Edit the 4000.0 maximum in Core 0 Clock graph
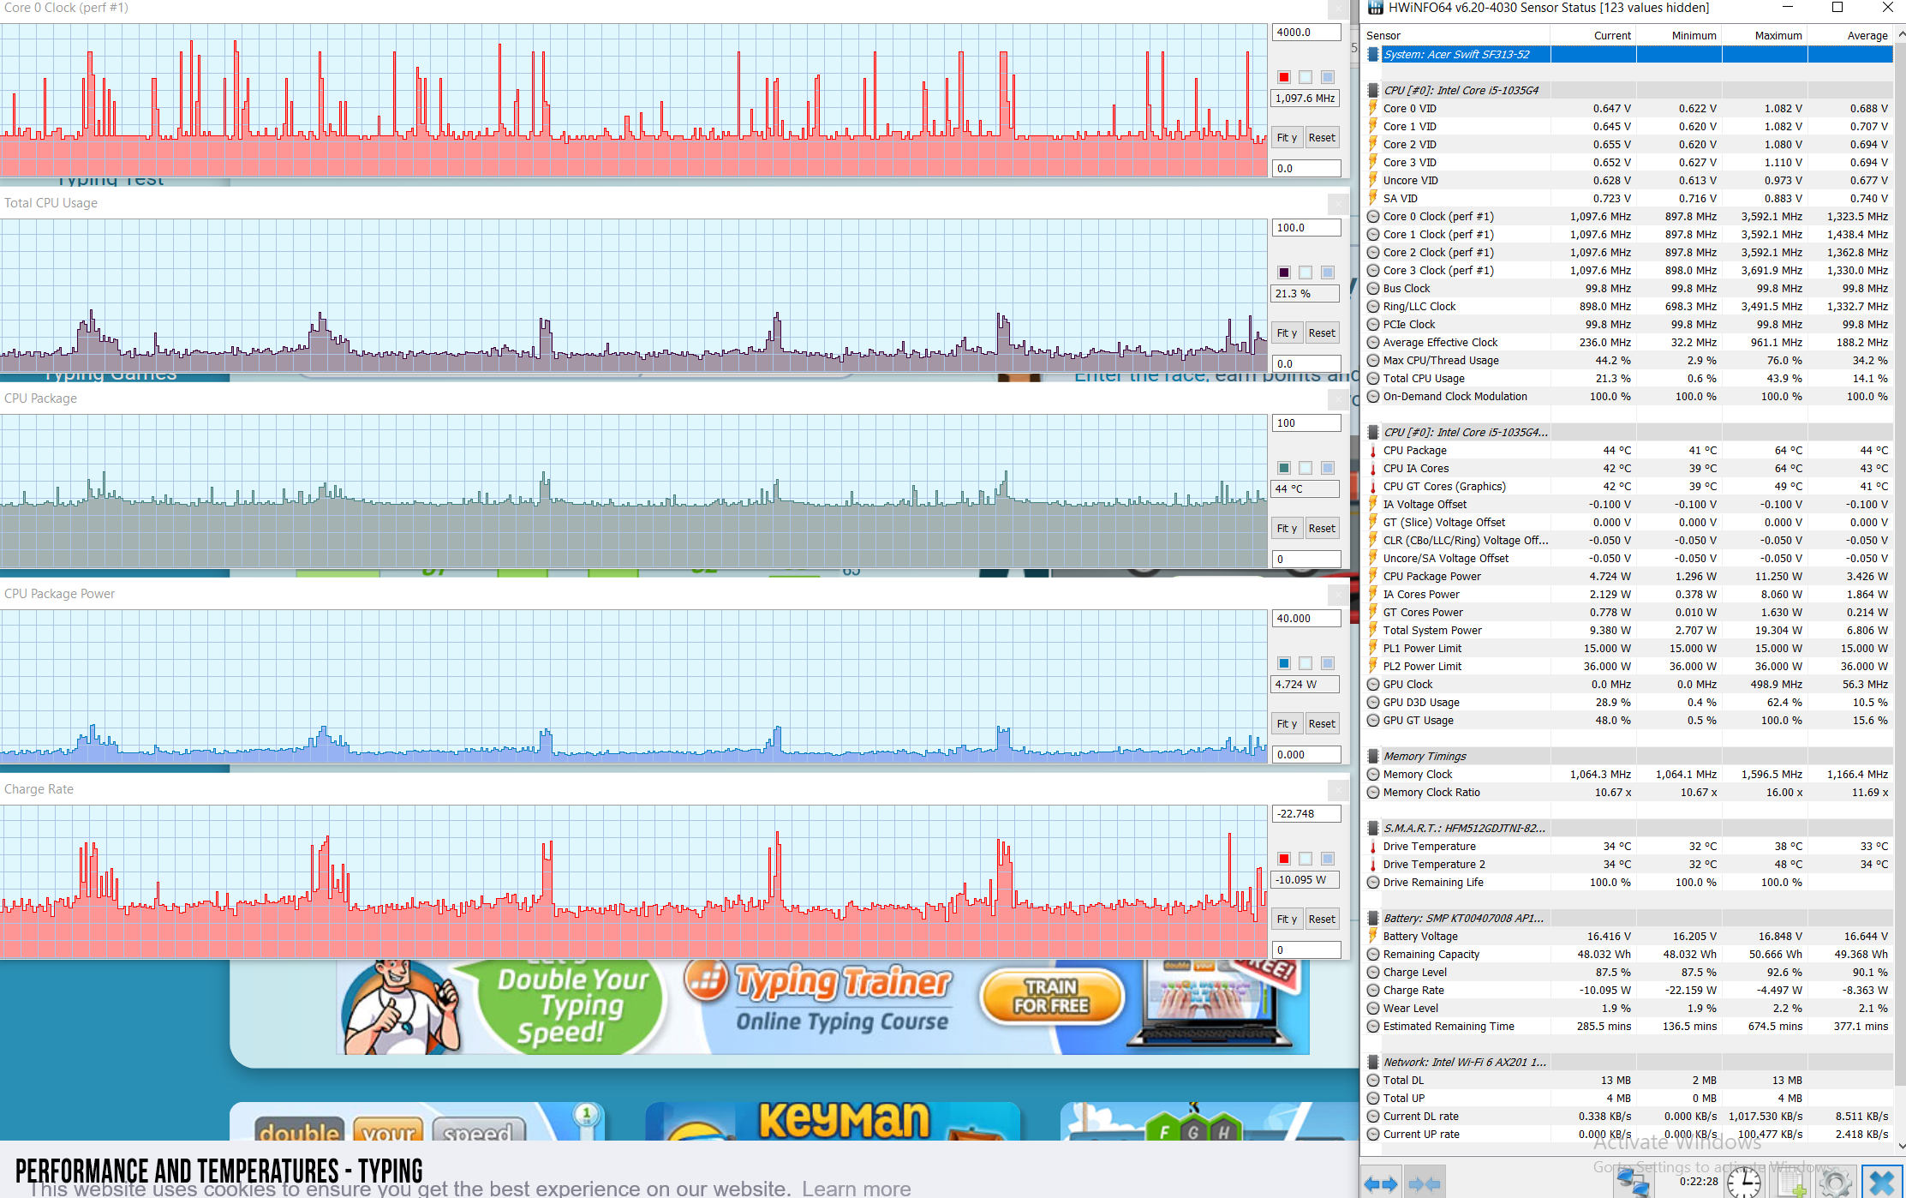 1306,33
